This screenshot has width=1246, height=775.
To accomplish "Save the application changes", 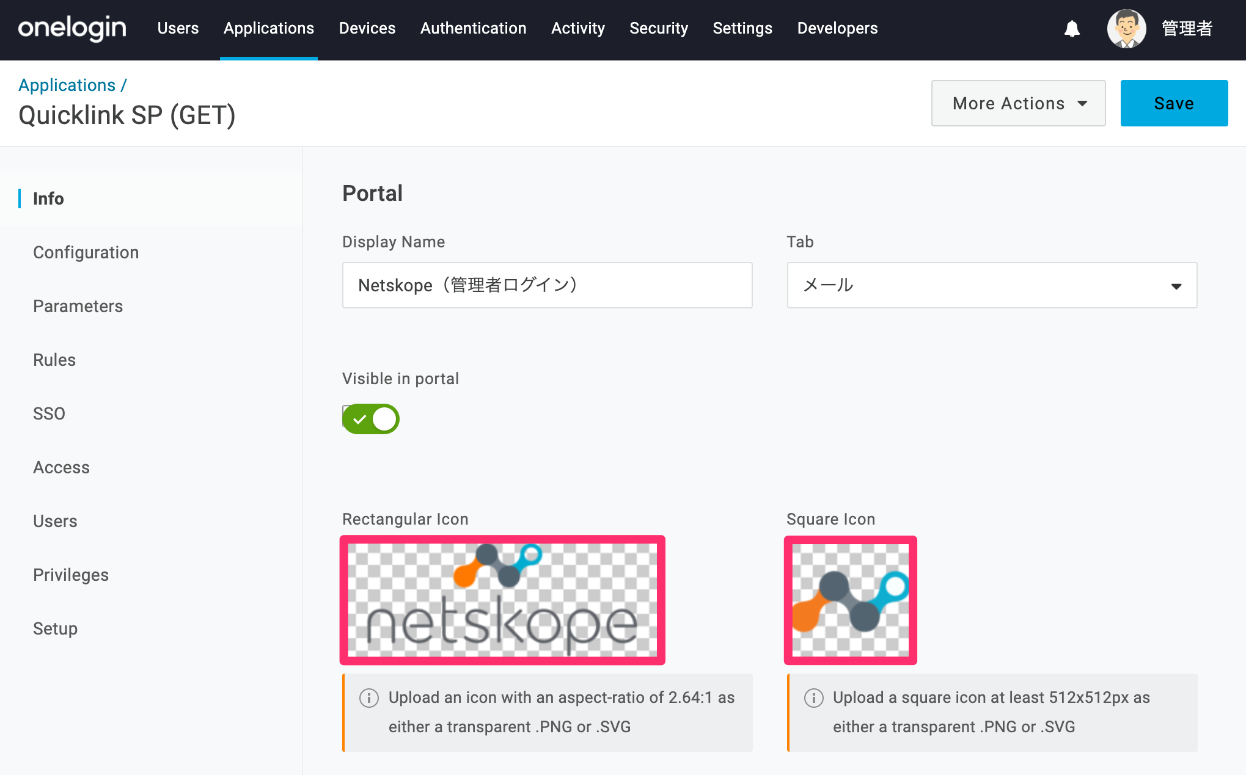I will click(1174, 103).
